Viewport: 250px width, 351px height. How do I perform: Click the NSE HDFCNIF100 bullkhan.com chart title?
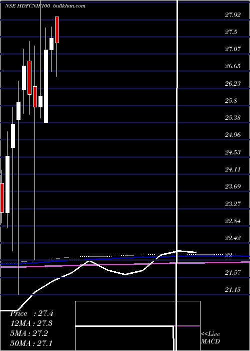(x=45, y=6)
